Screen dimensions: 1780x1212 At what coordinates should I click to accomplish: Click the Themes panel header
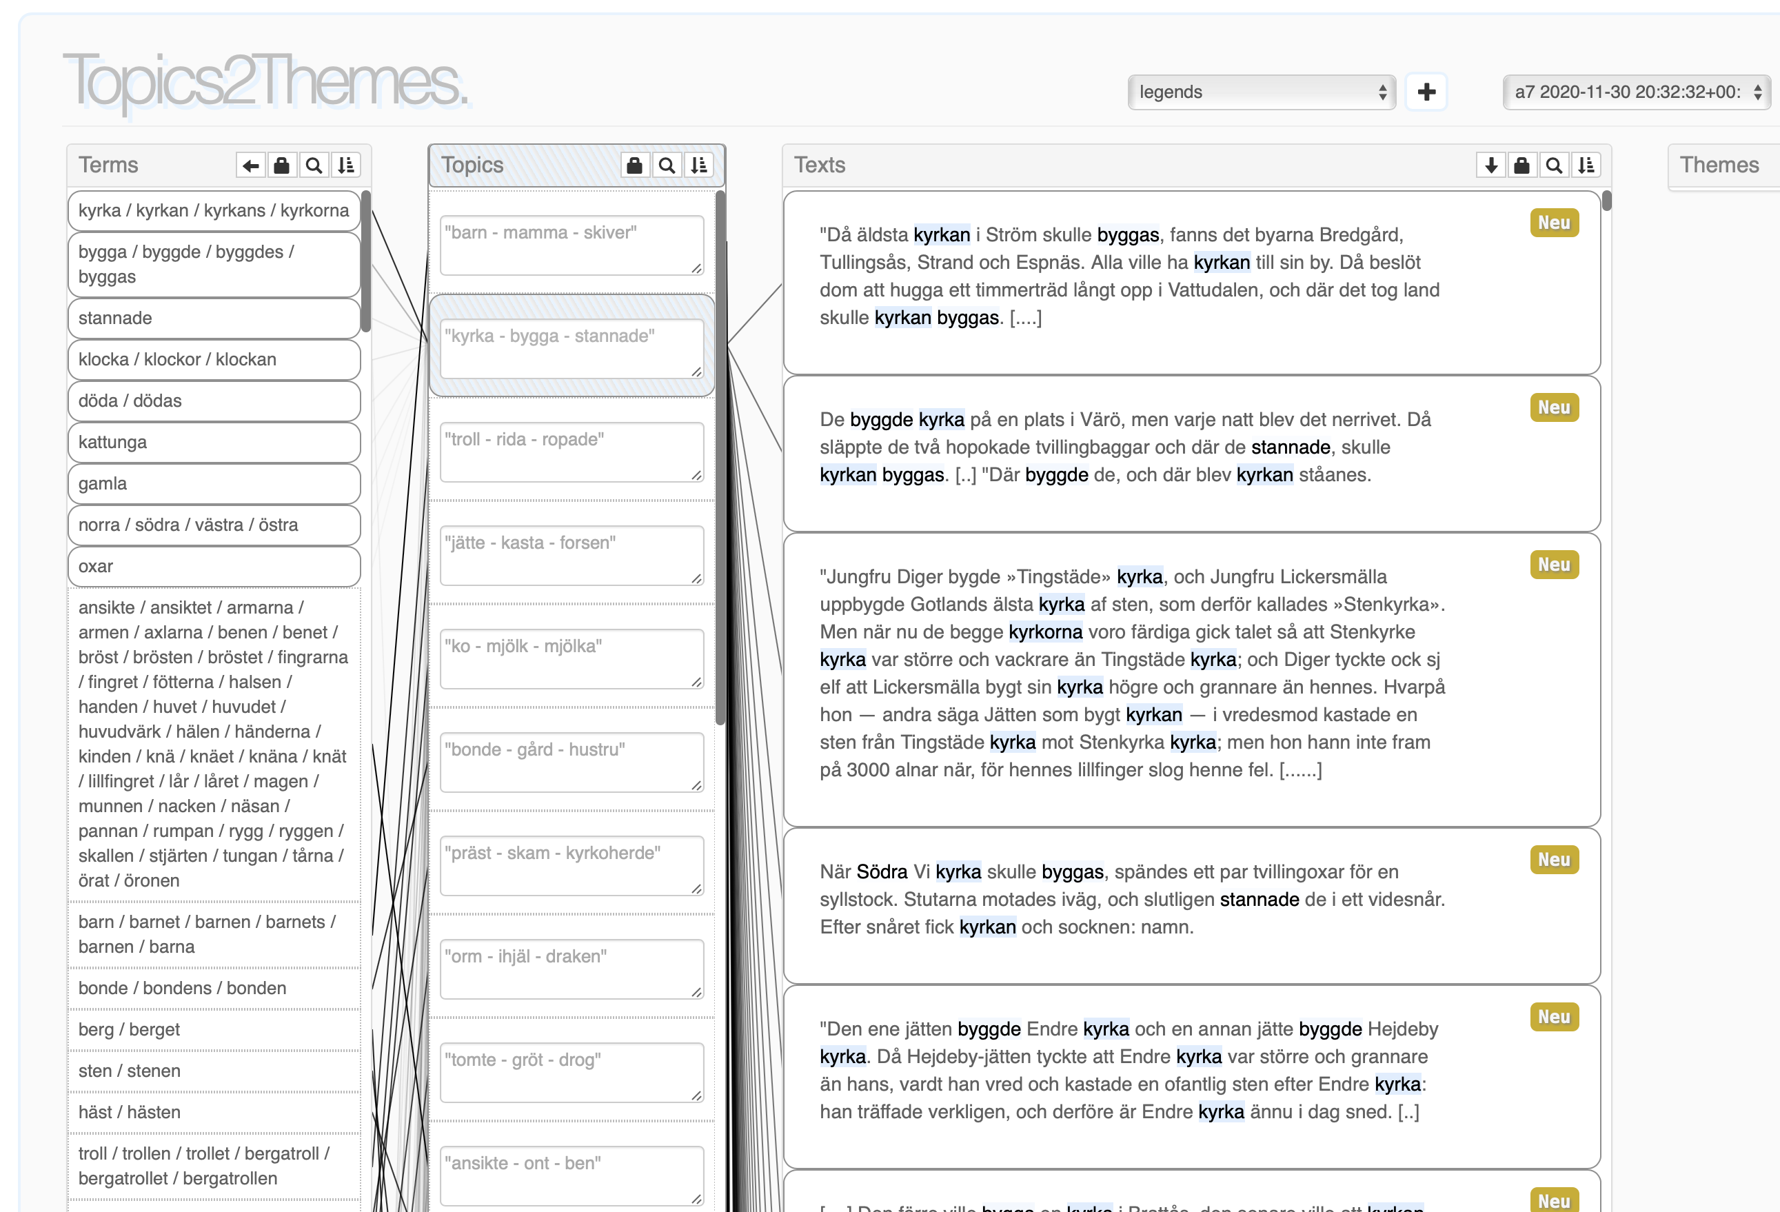pos(1719,165)
